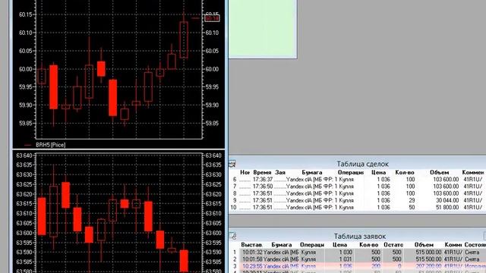Sort trades table by Время column
This screenshot has width=486, height=273.
262,172
